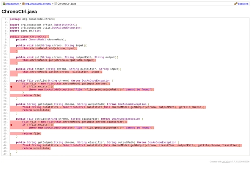Click the getFile with classifier declaration on line 35
The image size is (251, 188).
79,119
